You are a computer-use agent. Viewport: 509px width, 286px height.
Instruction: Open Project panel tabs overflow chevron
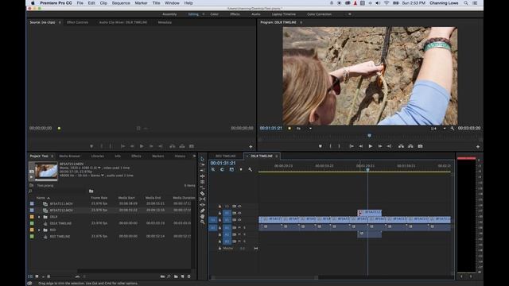[194, 156]
